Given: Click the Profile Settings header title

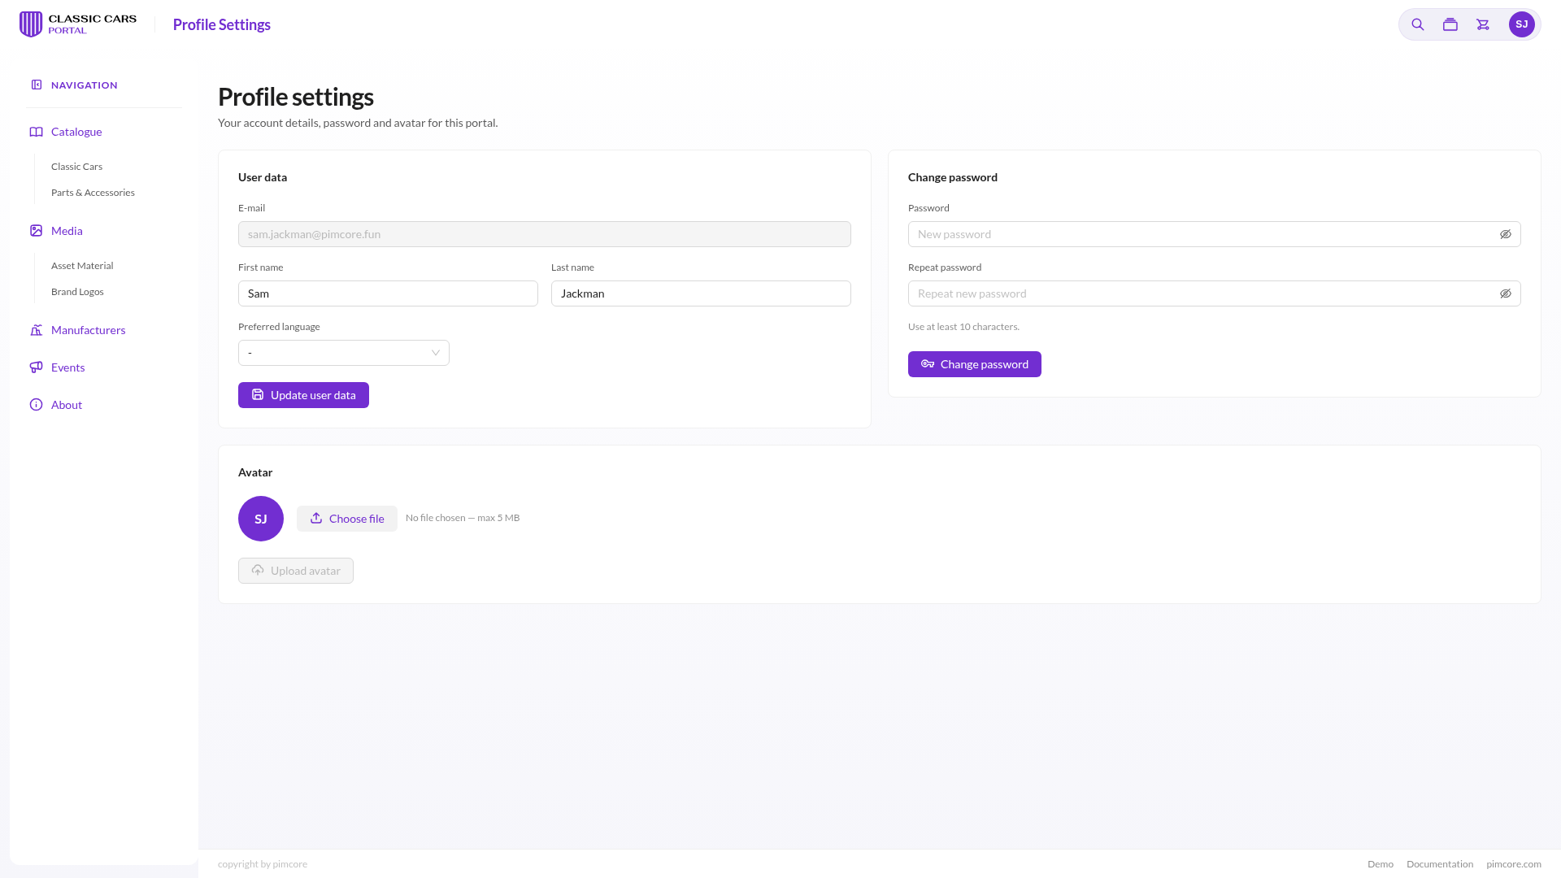Looking at the screenshot, I should pos(221,24).
